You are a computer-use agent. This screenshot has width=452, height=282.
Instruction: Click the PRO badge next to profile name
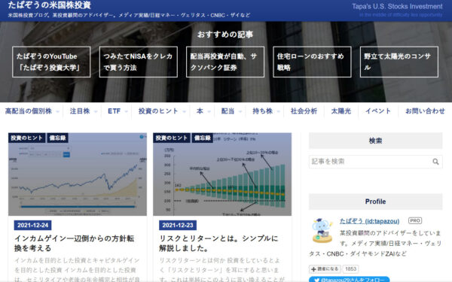415,220
